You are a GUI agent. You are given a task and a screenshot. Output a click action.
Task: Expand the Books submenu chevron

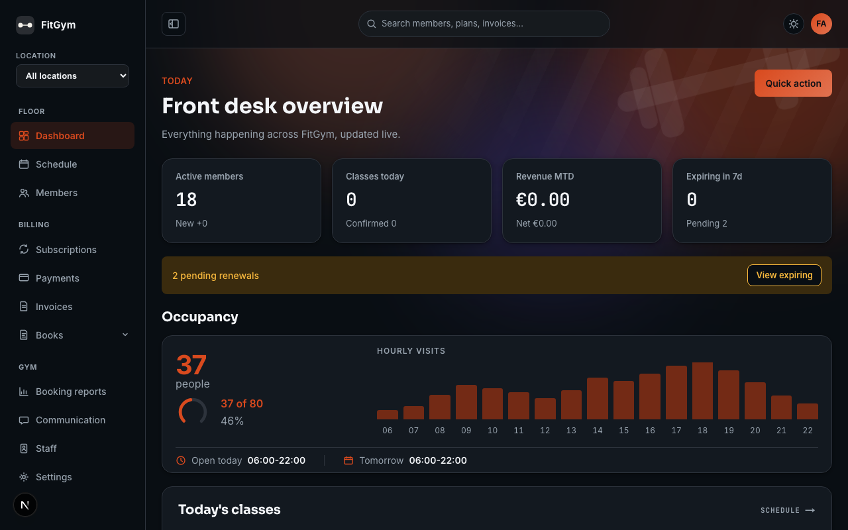pyautogui.click(x=125, y=335)
